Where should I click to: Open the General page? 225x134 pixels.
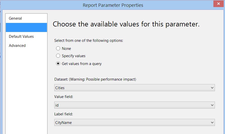(15, 18)
